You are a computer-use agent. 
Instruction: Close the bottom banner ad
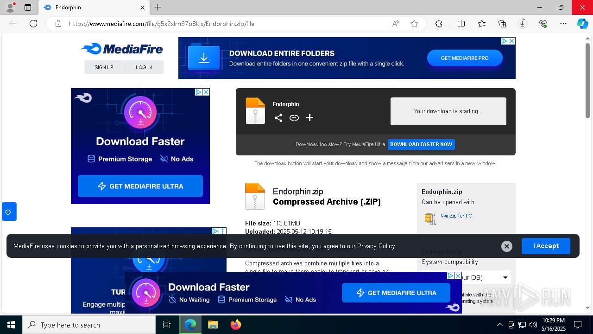click(458, 276)
